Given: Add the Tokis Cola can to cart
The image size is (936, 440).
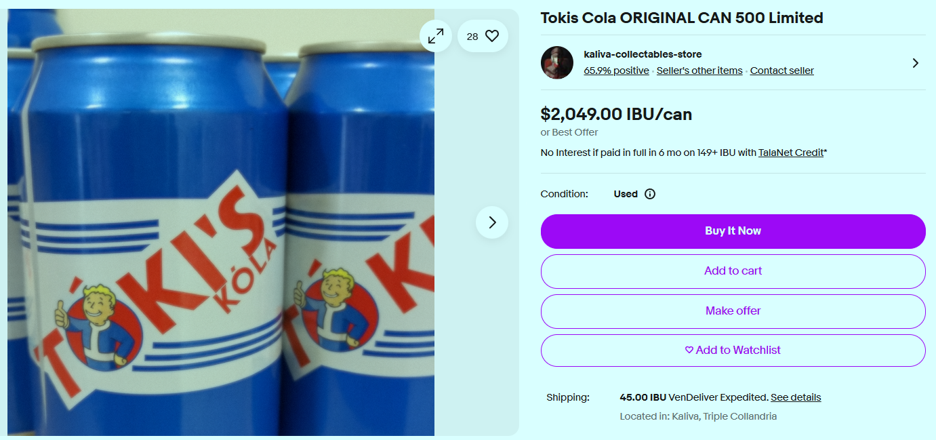Looking at the screenshot, I should (733, 271).
